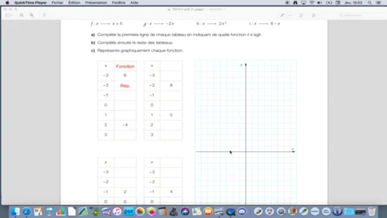387x218 pixels.
Task: Open Discord from the Dock
Action: pyautogui.click(x=242, y=211)
